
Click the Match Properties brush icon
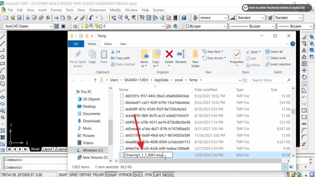[76, 18]
